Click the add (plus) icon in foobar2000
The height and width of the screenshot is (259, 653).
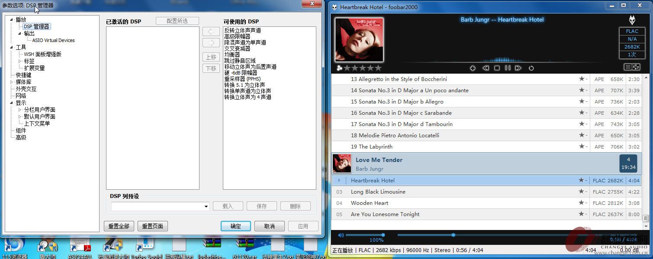[x=473, y=68]
